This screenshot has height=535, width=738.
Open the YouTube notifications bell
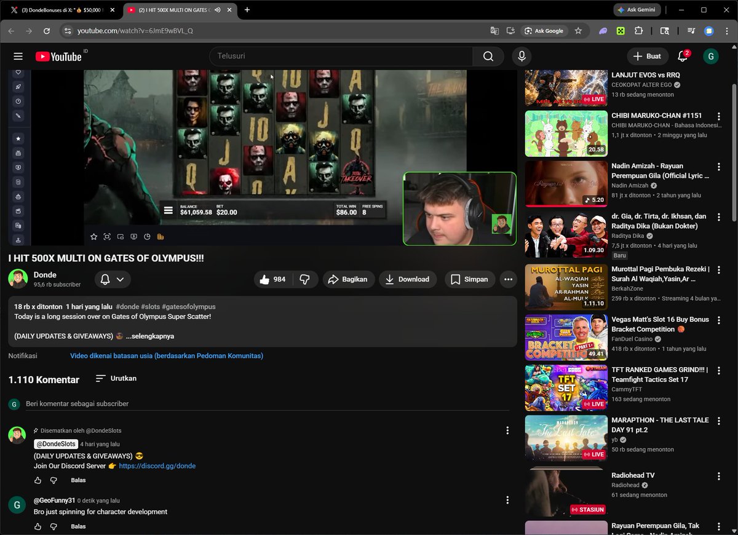(683, 57)
